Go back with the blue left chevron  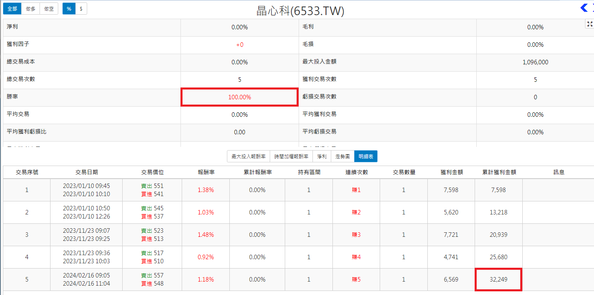click(x=584, y=7)
